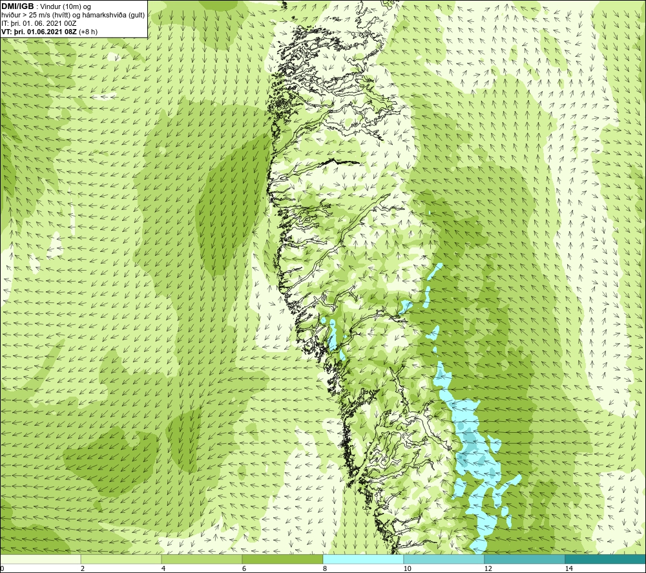Image resolution: width=646 pixels, height=573 pixels.
Task: Click the 'VT: þri. 01.06.2021 08Z' valid time
Action: tap(39, 32)
